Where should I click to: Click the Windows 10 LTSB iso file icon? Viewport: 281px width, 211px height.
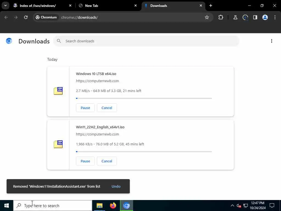coord(58,91)
